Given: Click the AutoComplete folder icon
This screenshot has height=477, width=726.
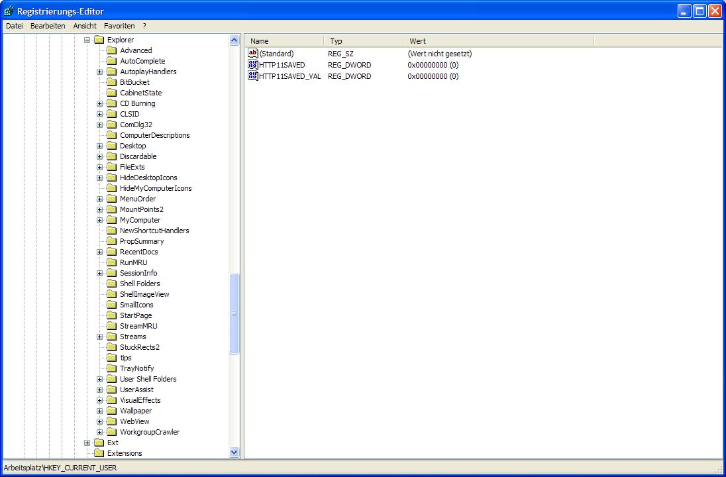Looking at the screenshot, I should click(111, 61).
